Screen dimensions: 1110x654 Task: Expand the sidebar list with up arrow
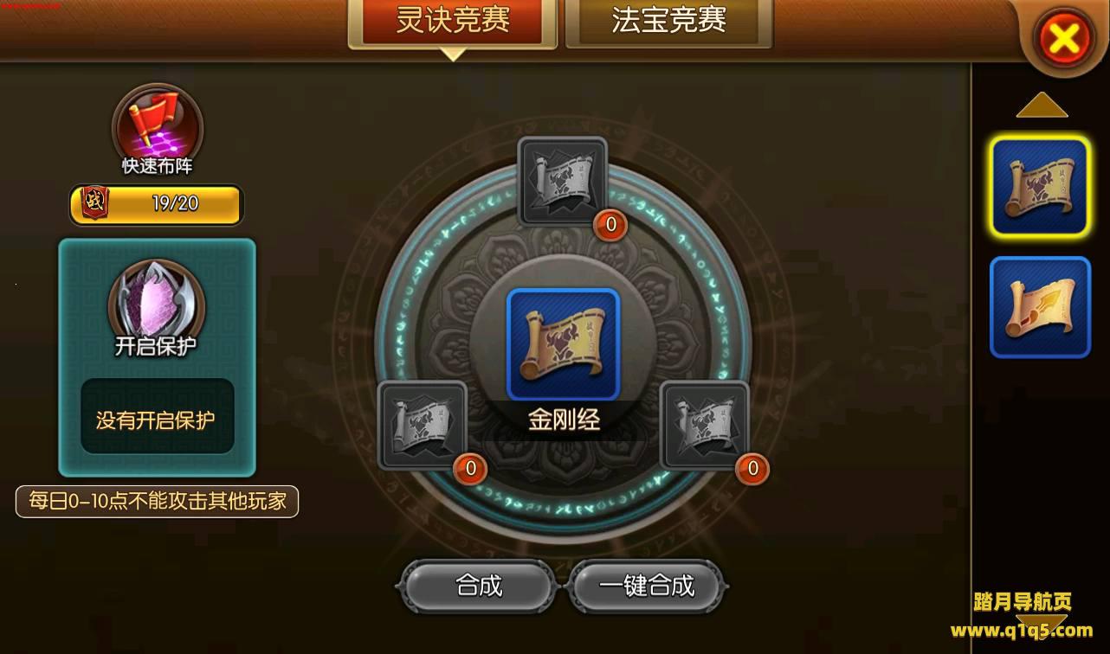coord(1042,105)
